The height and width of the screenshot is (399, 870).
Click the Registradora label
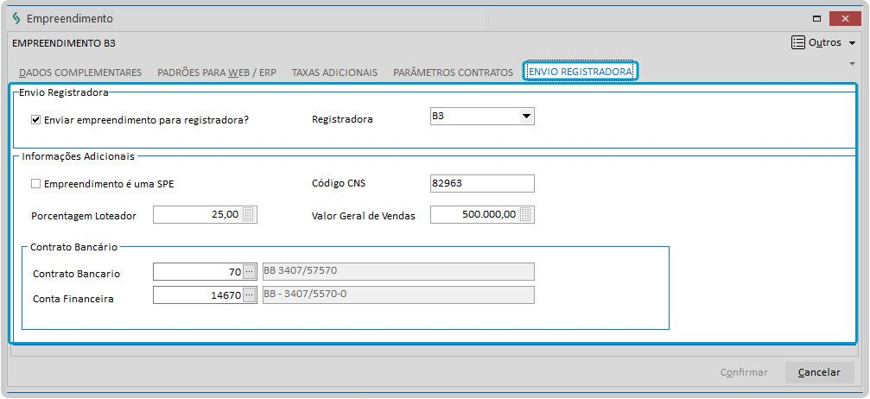[342, 119]
